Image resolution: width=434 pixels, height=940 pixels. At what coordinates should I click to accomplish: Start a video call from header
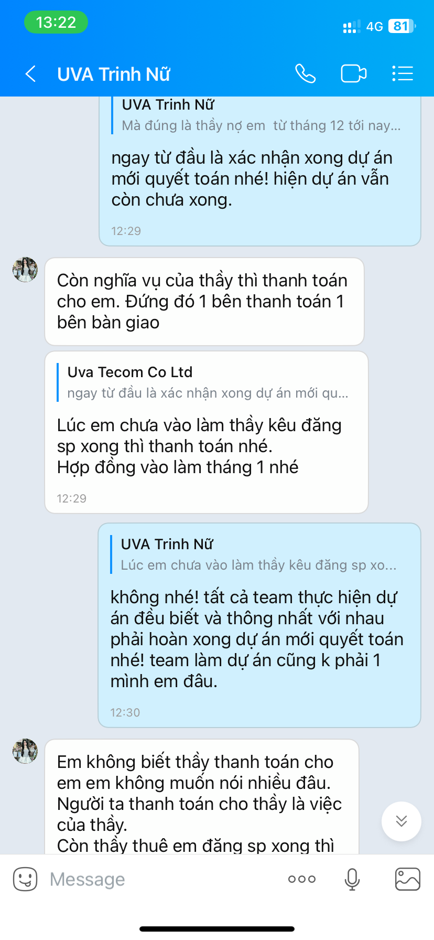[x=354, y=73]
